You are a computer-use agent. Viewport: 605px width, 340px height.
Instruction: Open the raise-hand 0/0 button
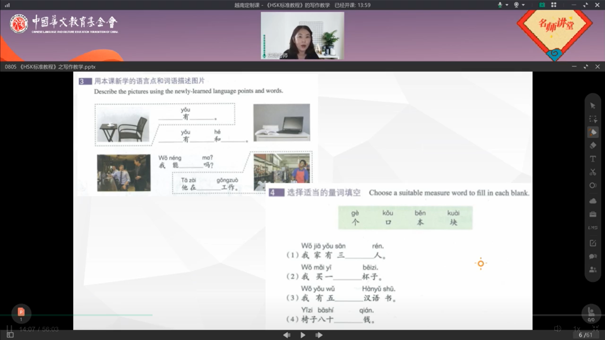pyautogui.click(x=591, y=314)
